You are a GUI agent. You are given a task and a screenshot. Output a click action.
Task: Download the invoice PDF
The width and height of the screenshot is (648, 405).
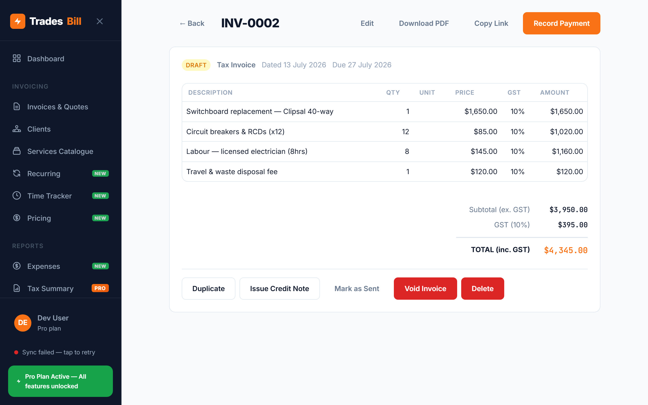[424, 23]
